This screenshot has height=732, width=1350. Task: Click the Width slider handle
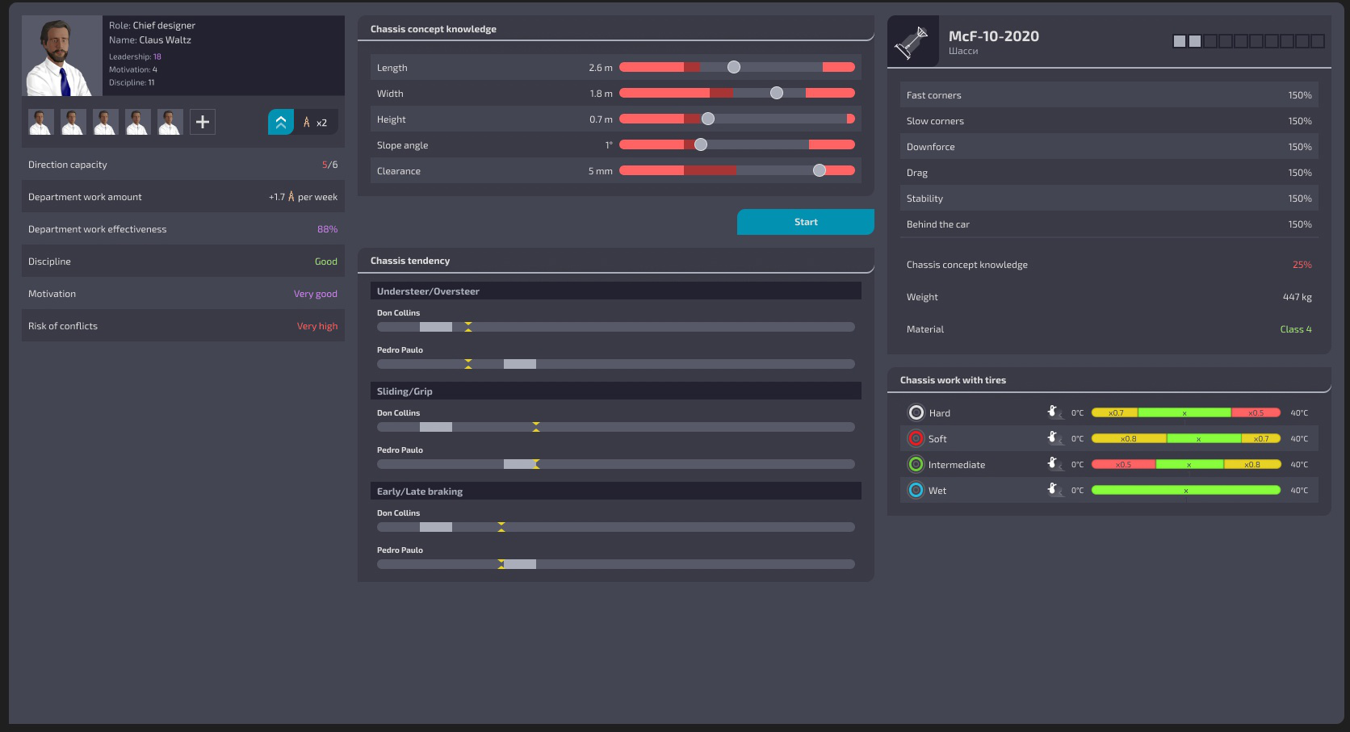click(x=777, y=93)
